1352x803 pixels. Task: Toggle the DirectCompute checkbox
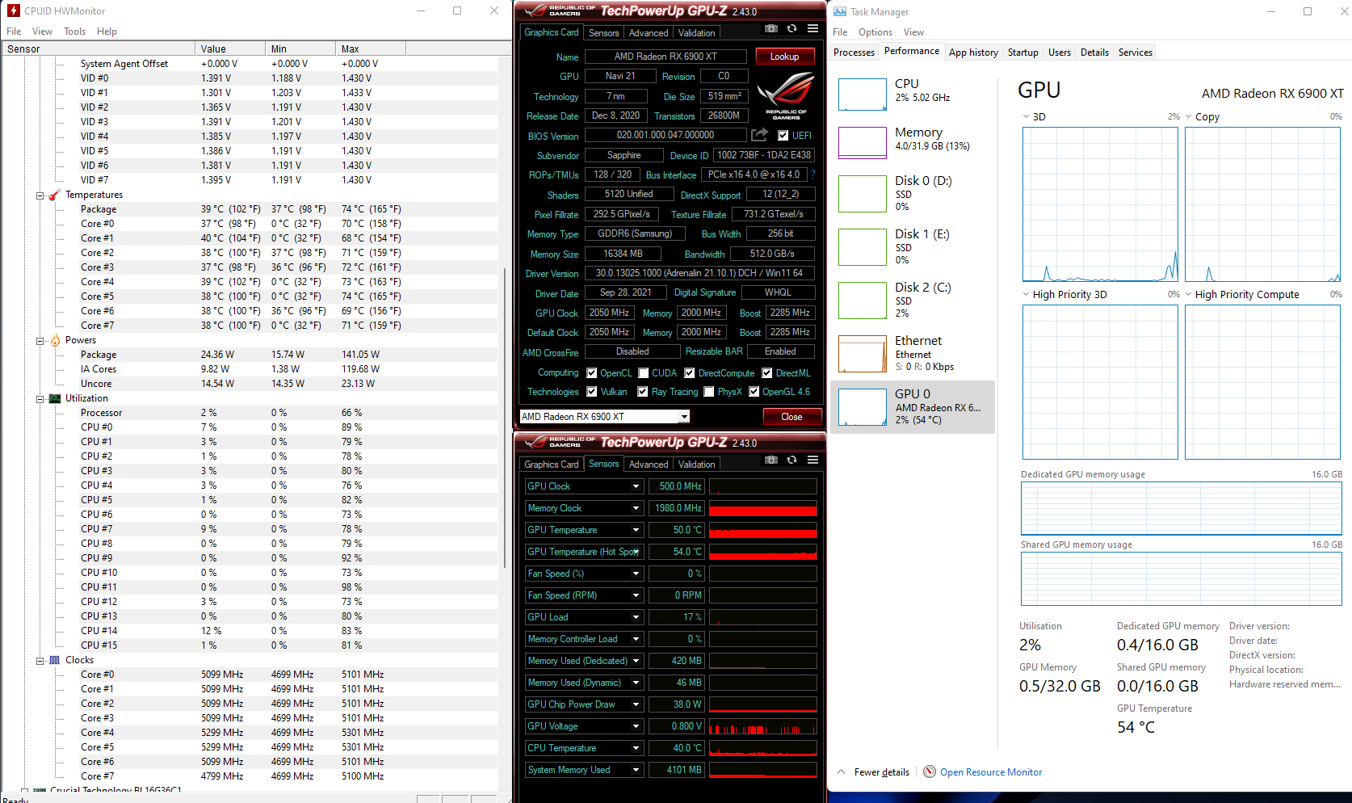click(690, 373)
